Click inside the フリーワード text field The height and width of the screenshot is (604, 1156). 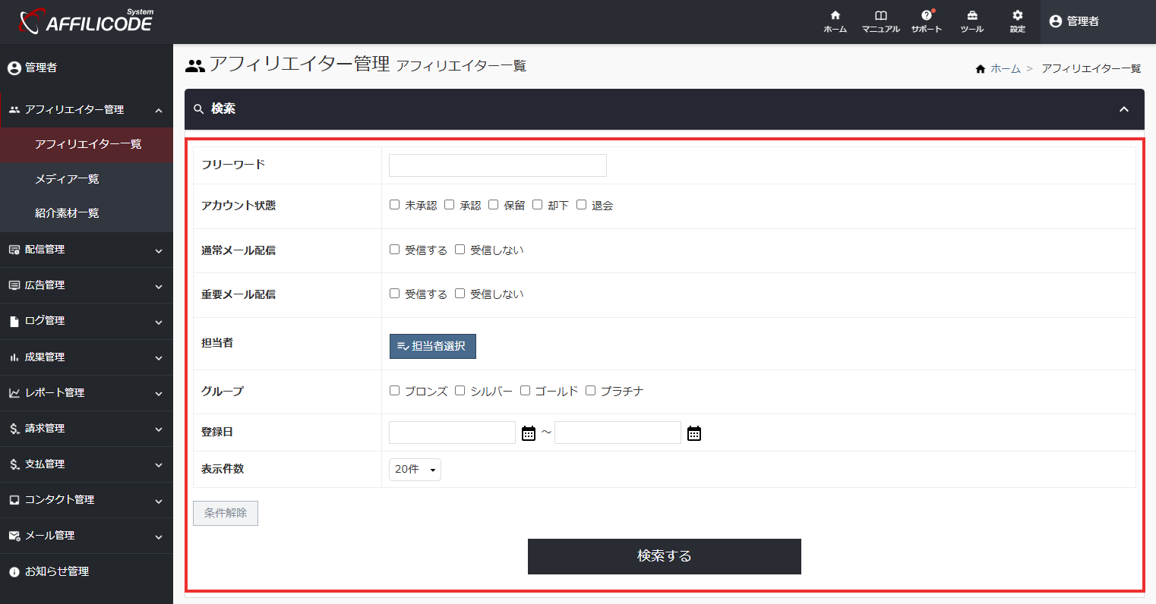[497, 165]
